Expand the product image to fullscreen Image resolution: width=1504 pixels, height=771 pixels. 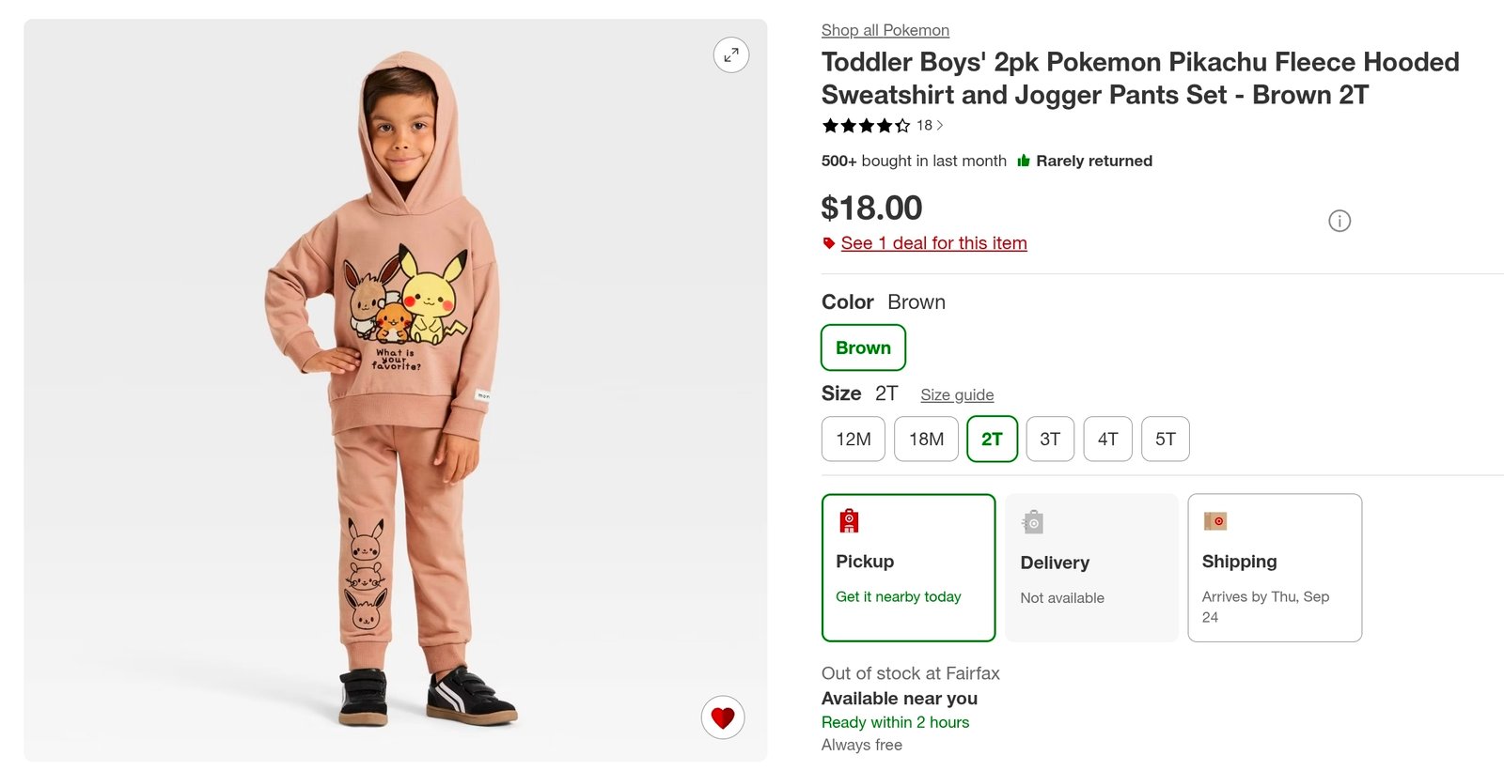(731, 55)
